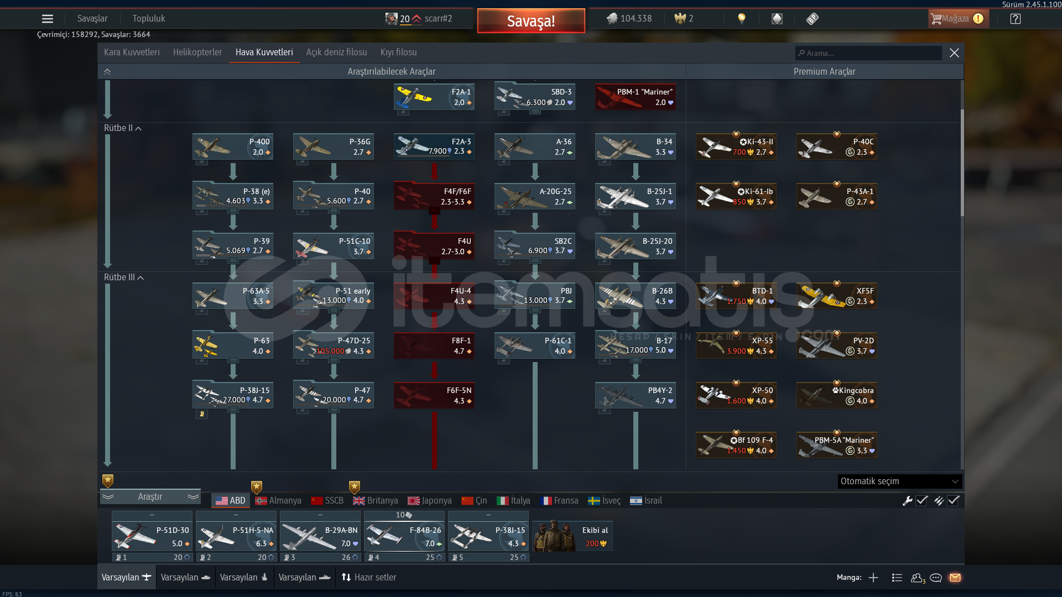Select the Kingcobra premium vehicle card
1062x597 pixels.
(837, 395)
